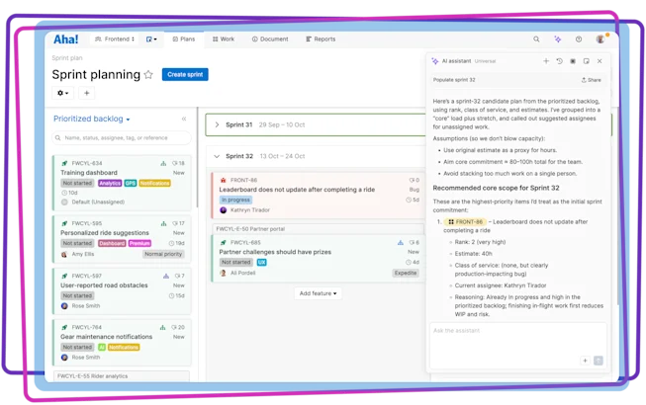Click the rocket feature icon on FWCYL-634

(64, 163)
